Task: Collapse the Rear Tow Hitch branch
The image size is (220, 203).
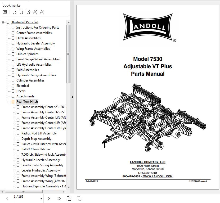Action: tap(8, 102)
